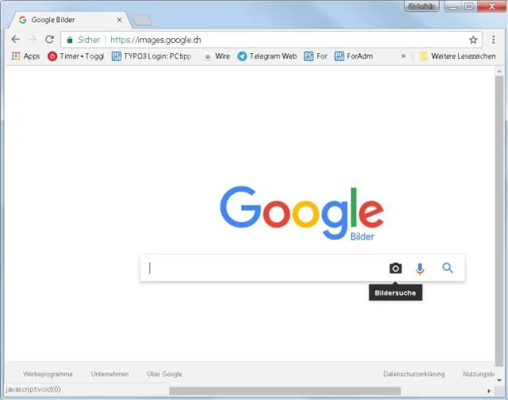508x400 pixels.
Task: Click the horizontal scrollbar right arrow
Action: pyautogui.click(x=489, y=391)
